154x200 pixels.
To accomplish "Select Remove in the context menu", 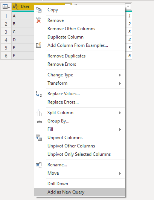I will point(79,20).
